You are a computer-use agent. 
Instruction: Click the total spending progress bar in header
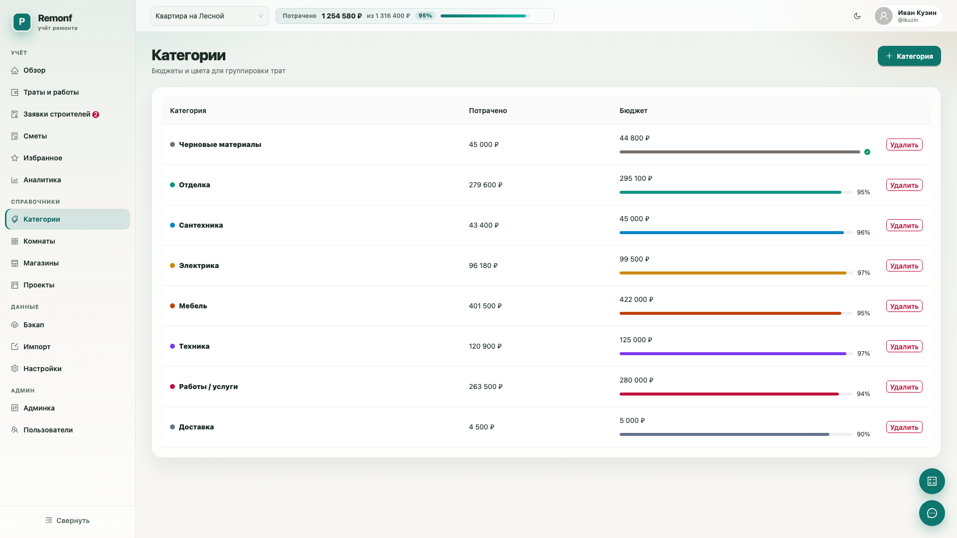(x=485, y=16)
